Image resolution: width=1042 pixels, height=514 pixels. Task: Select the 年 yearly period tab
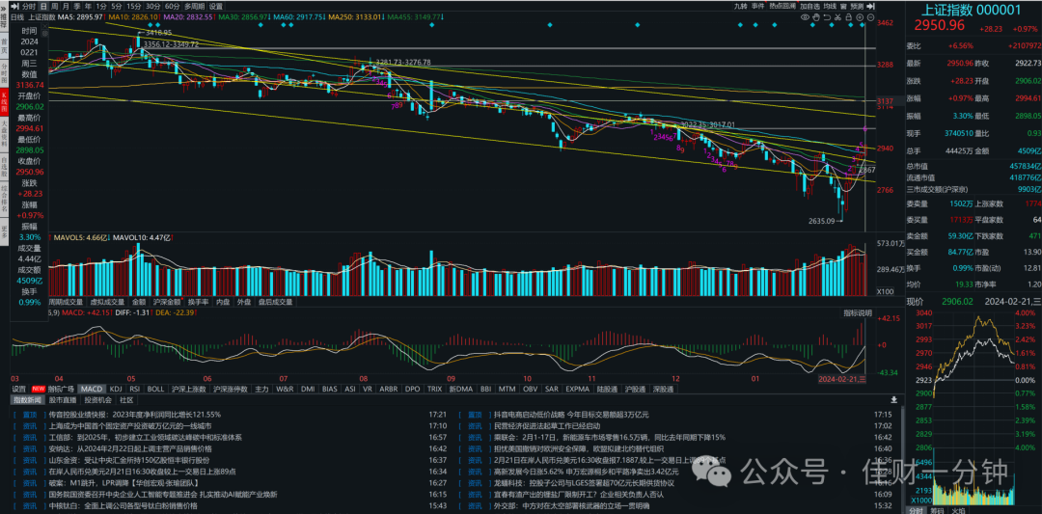pyautogui.click(x=89, y=6)
